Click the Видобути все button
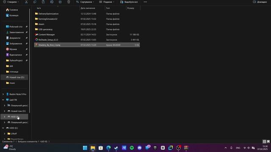 (x=129, y=2)
